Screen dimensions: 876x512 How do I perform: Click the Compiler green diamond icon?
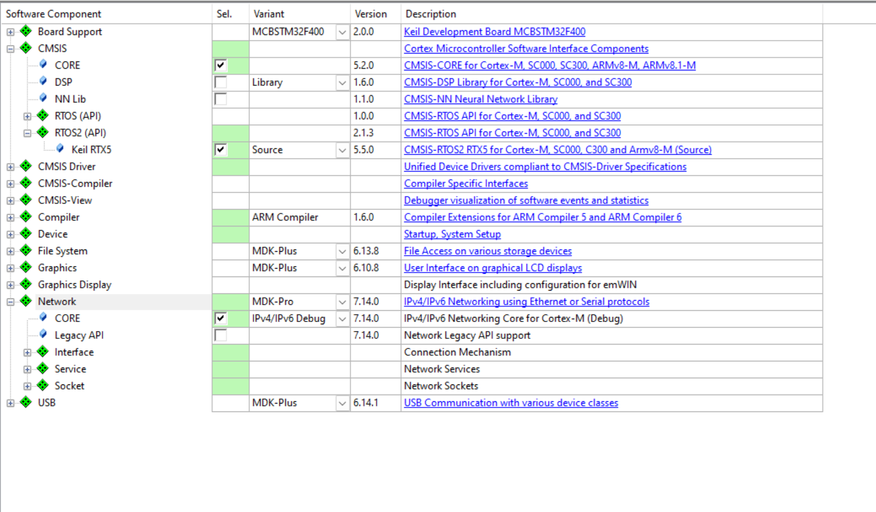point(26,216)
